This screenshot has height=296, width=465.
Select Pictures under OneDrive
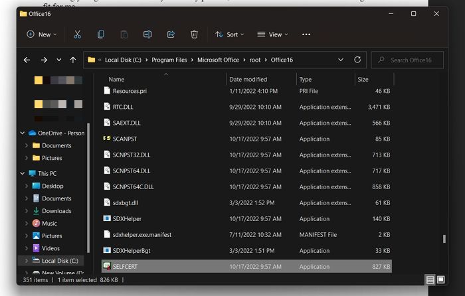pos(52,158)
